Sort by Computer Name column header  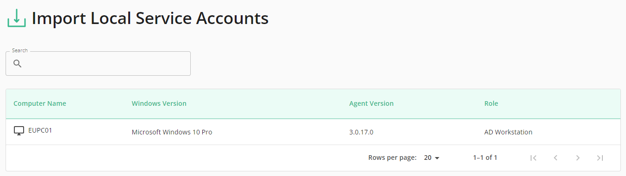(x=40, y=103)
